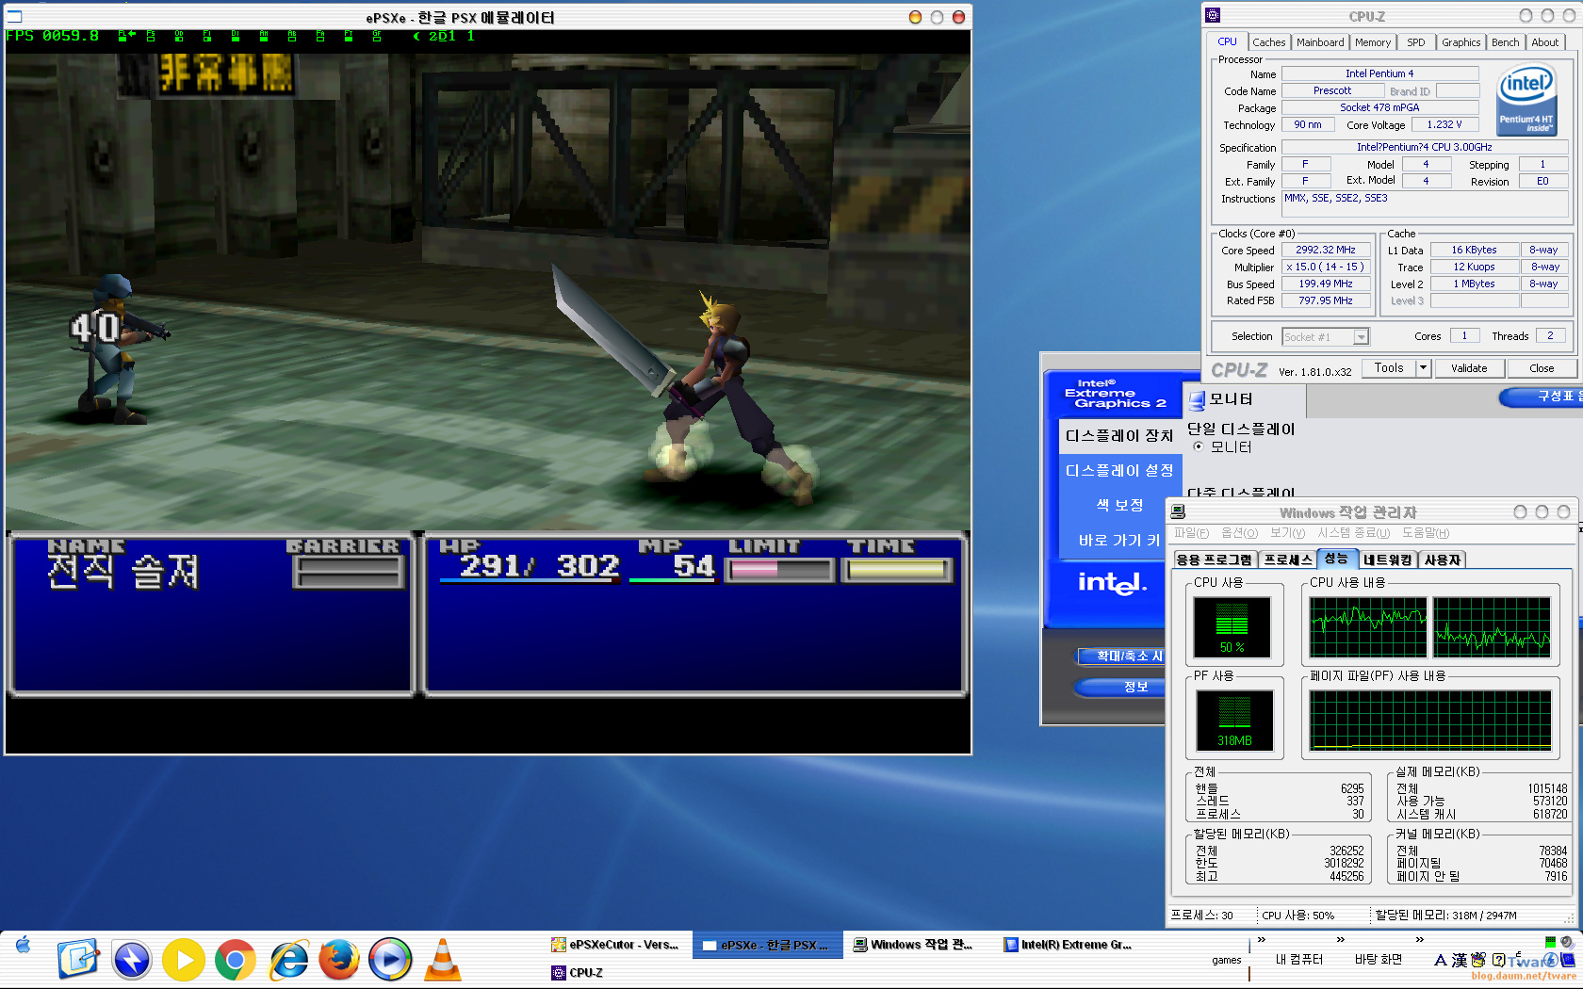Expand the games toolbar chevron
1583x989 pixels.
pos(1262,939)
